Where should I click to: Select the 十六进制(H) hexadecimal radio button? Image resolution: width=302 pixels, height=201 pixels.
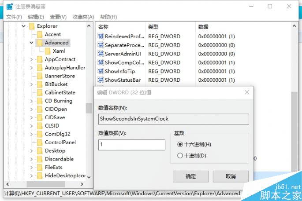pos(180,144)
